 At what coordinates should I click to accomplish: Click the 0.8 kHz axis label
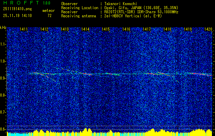tap(3, 95)
